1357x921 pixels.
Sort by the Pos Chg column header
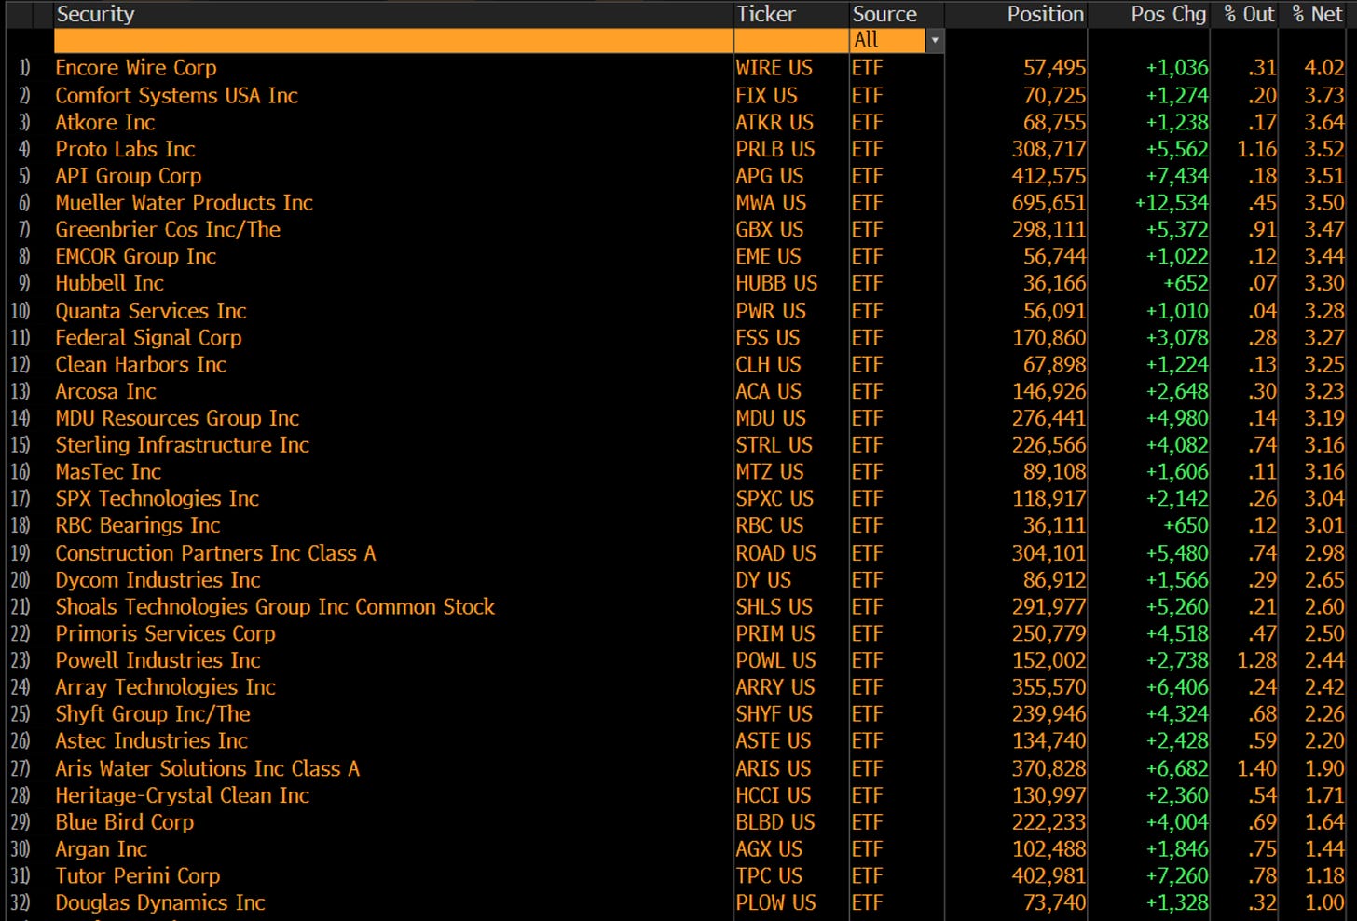pos(1168,14)
